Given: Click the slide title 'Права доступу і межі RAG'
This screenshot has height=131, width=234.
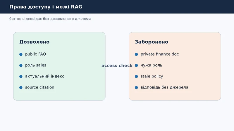Looking at the screenshot, I should pos(46,7).
